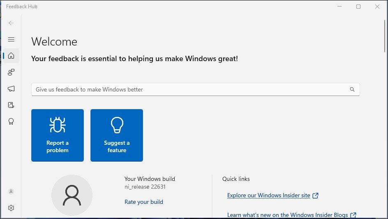Open the Windows Insider Blogs link

coord(291,215)
